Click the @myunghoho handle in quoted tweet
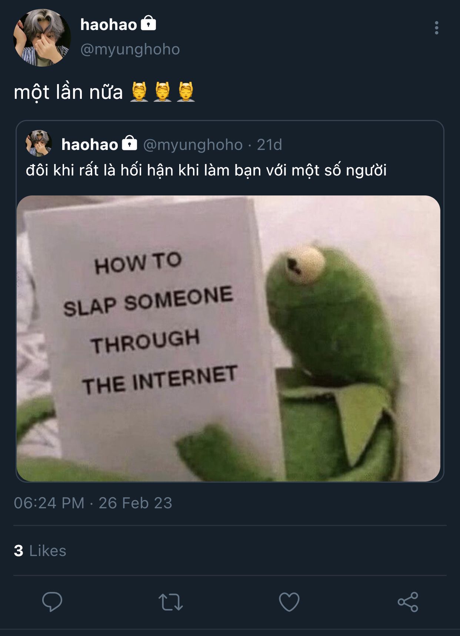Image resolution: width=460 pixels, height=636 pixels. tap(193, 145)
